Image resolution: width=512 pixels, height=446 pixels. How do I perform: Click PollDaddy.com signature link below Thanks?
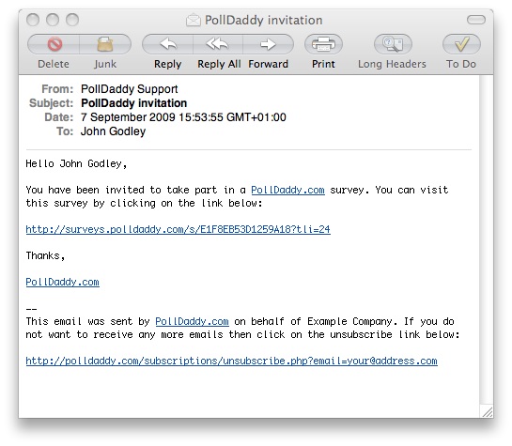click(x=62, y=282)
